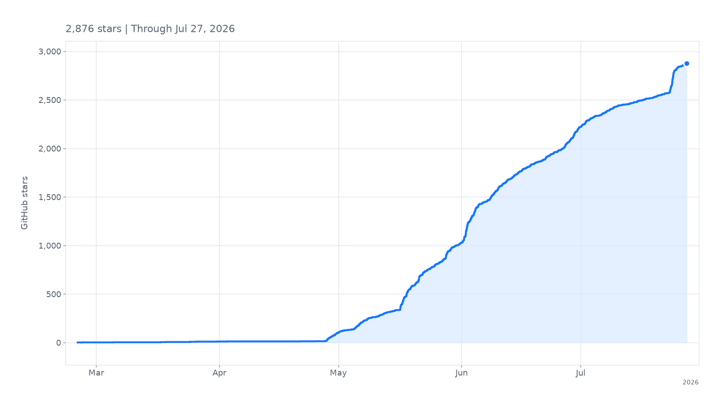
Task: Click the 2,500 y-axis tick label
Action: coord(50,100)
